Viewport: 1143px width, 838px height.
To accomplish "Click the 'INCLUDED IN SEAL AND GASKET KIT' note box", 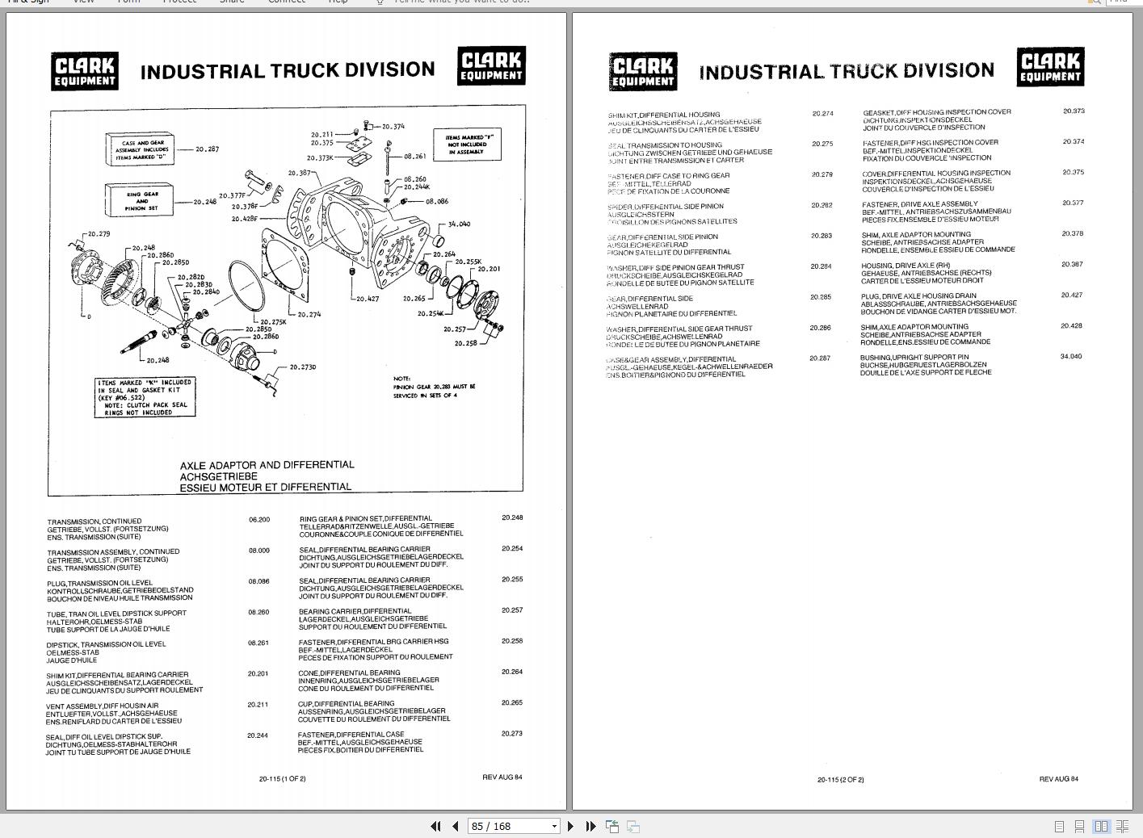I will (x=145, y=398).
